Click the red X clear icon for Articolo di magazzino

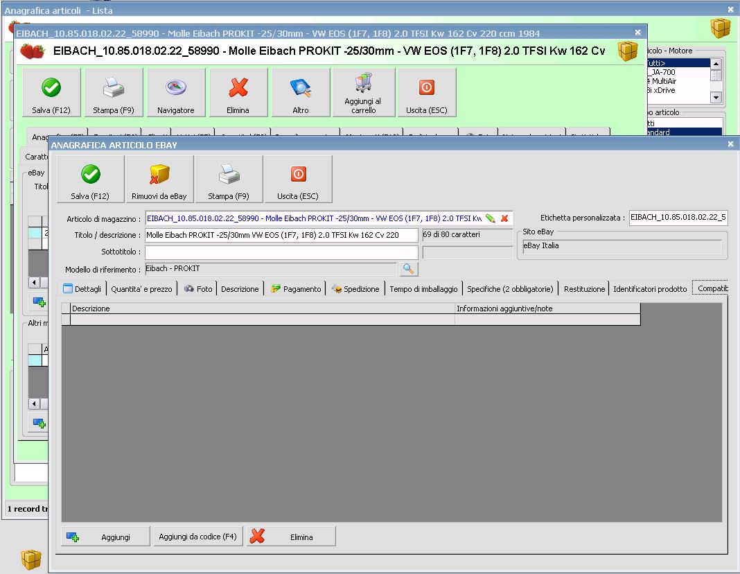tap(504, 218)
